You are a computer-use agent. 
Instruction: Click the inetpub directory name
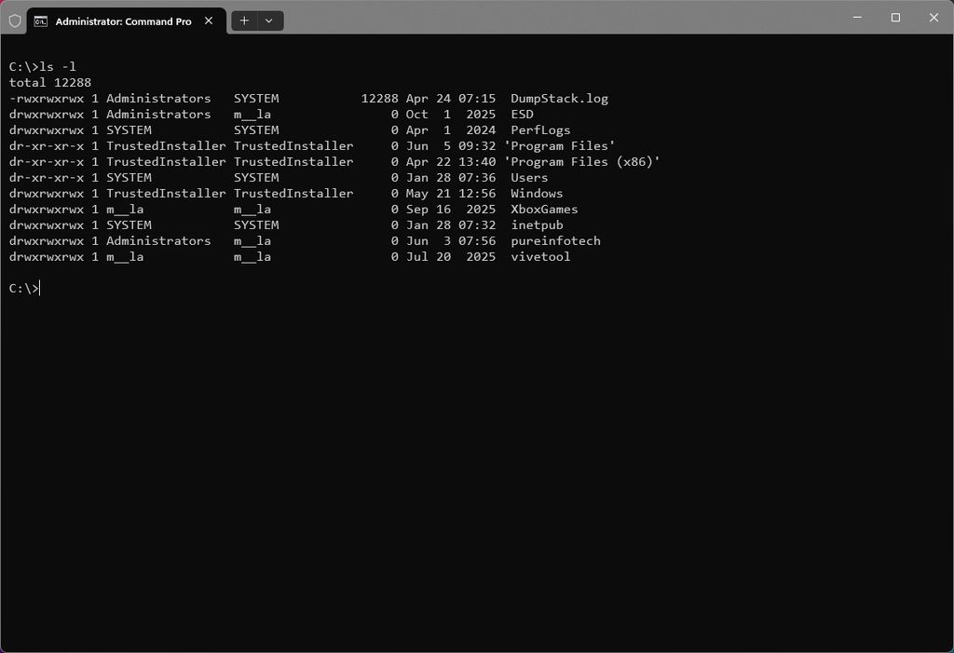point(537,225)
